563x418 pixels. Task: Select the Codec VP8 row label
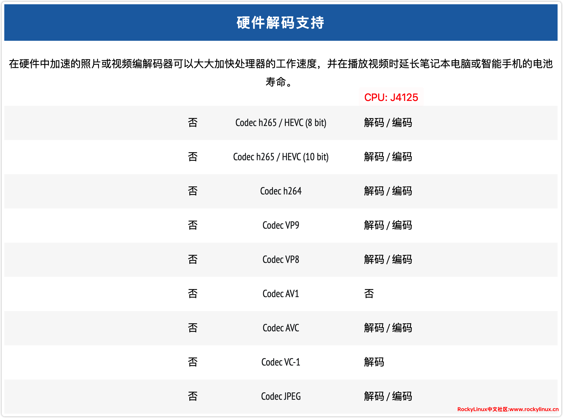281,259
